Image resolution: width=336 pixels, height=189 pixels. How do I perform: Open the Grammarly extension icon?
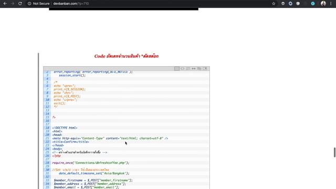coord(313,4)
